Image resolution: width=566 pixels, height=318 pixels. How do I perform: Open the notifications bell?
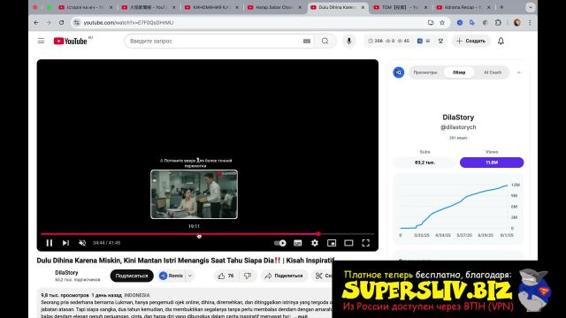point(501,42)
